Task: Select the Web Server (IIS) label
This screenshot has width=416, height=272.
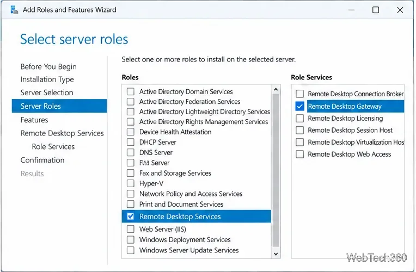Action: (x=163, y=229)
